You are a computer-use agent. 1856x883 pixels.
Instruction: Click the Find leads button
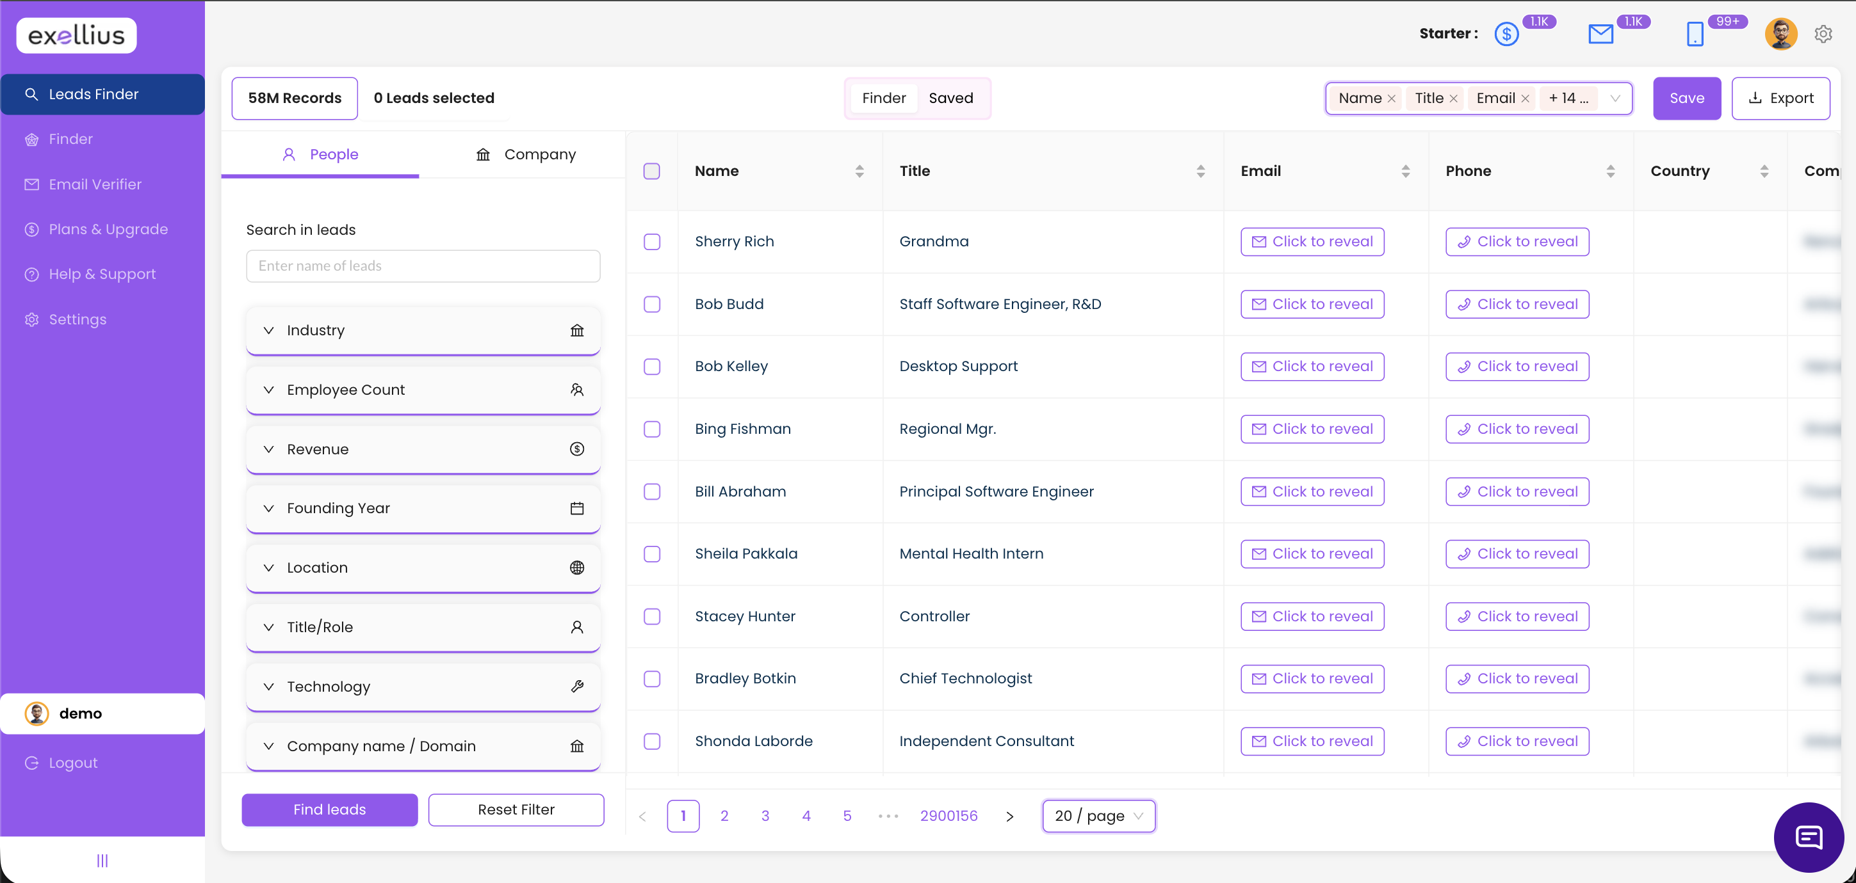[x=329, y=809]
